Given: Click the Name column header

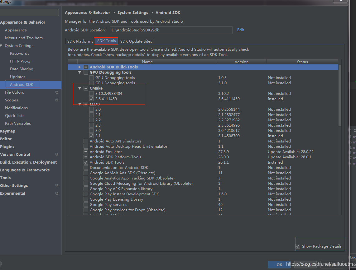Looking at the screenshot, I should coord(147,62).
